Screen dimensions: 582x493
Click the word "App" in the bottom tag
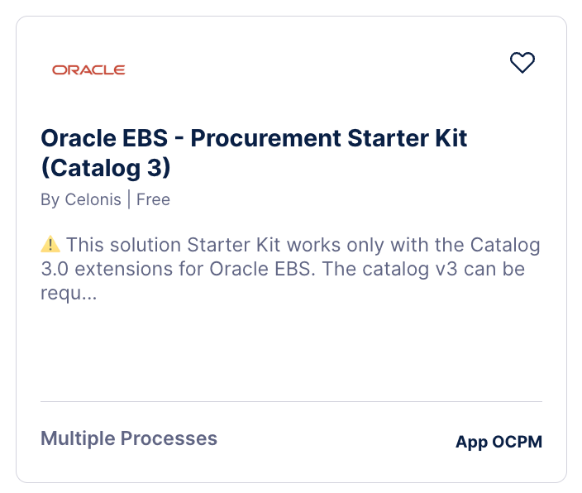(471, 442)
